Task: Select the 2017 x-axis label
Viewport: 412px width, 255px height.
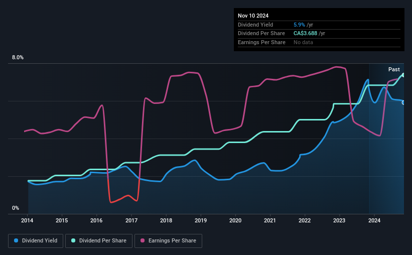Action: (131, 220)
